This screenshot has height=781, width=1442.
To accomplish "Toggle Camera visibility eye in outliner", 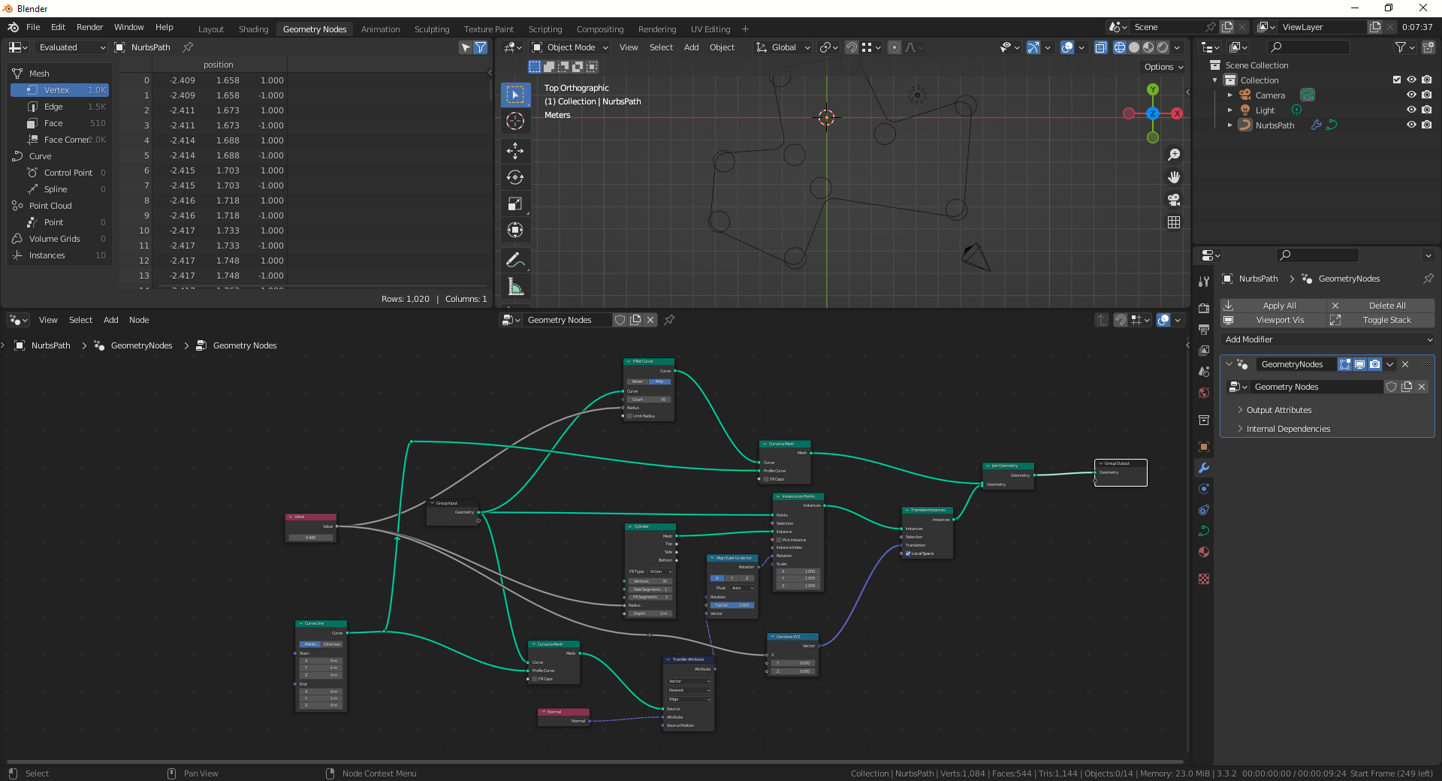I will (1411, 95).
